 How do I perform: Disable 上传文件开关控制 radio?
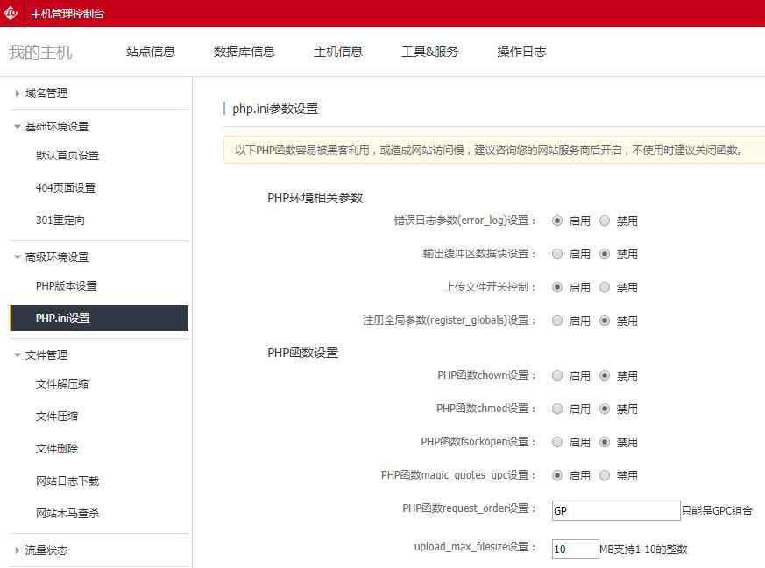[605, 287]
